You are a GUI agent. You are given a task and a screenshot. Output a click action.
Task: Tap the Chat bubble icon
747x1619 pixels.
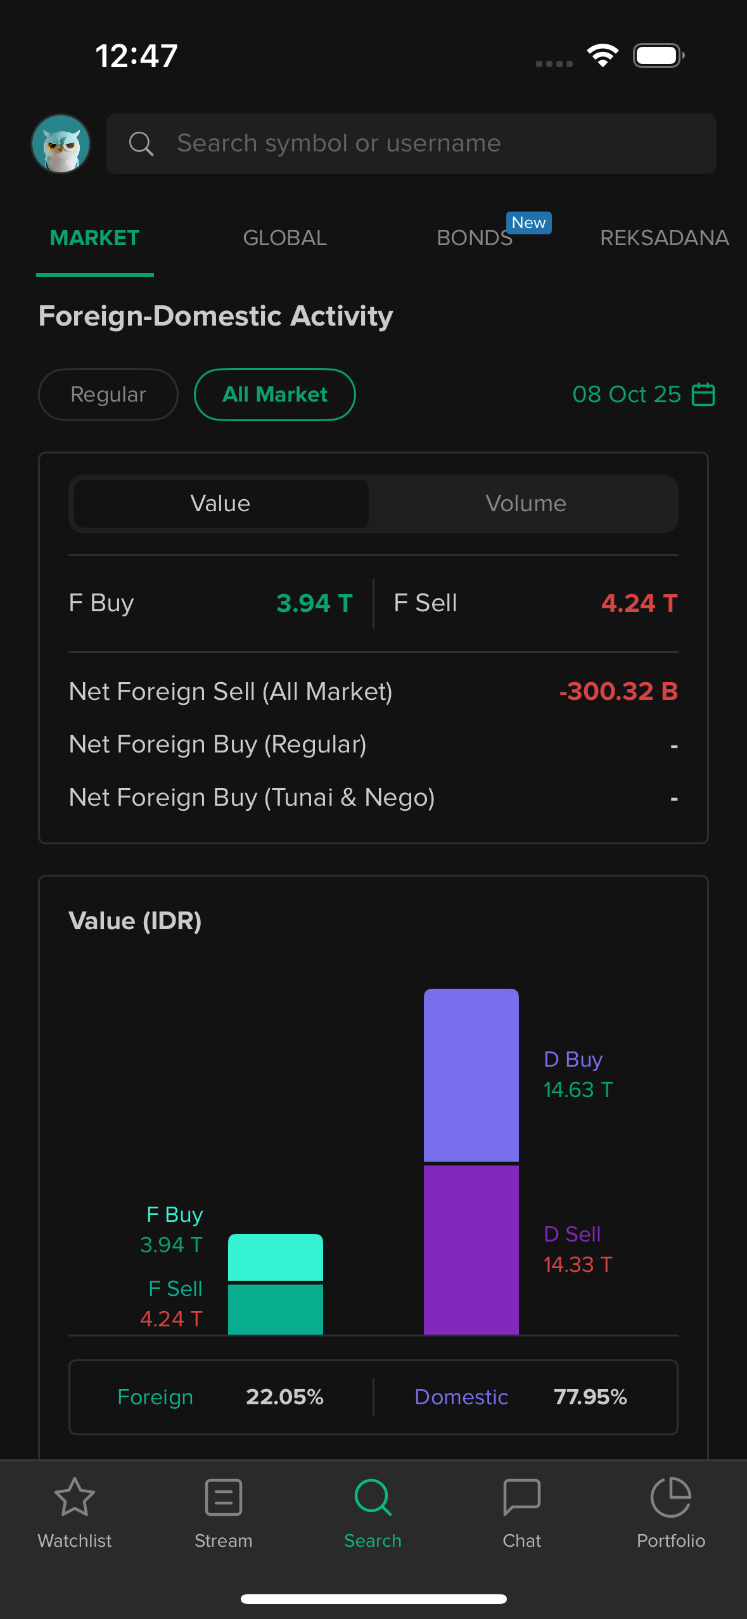(521, 1497)
